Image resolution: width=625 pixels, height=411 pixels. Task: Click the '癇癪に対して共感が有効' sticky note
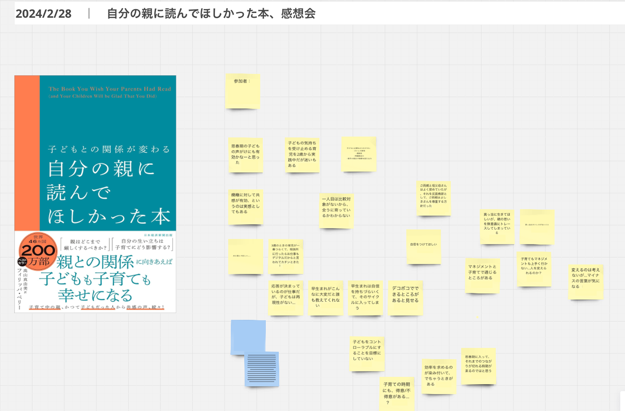[245, 207]
